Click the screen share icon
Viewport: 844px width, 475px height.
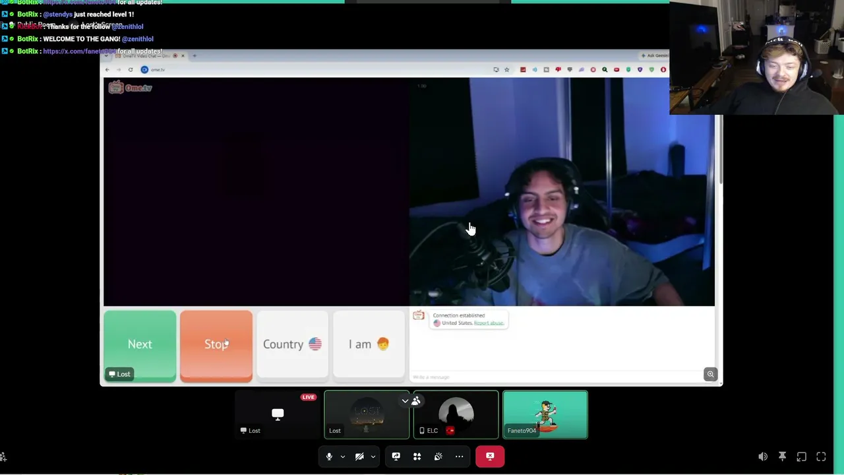coord(396,457)
